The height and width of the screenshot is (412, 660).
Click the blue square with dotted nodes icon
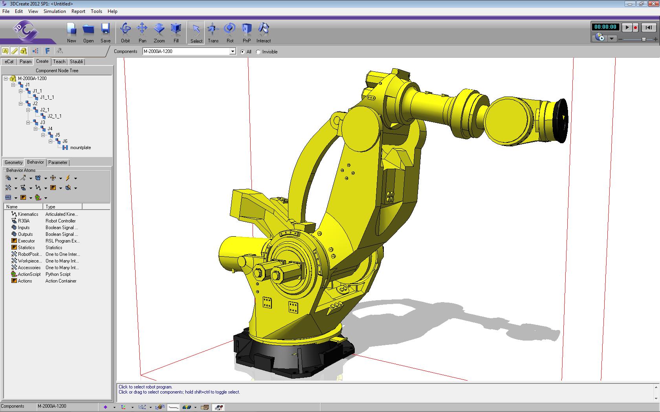35,51
